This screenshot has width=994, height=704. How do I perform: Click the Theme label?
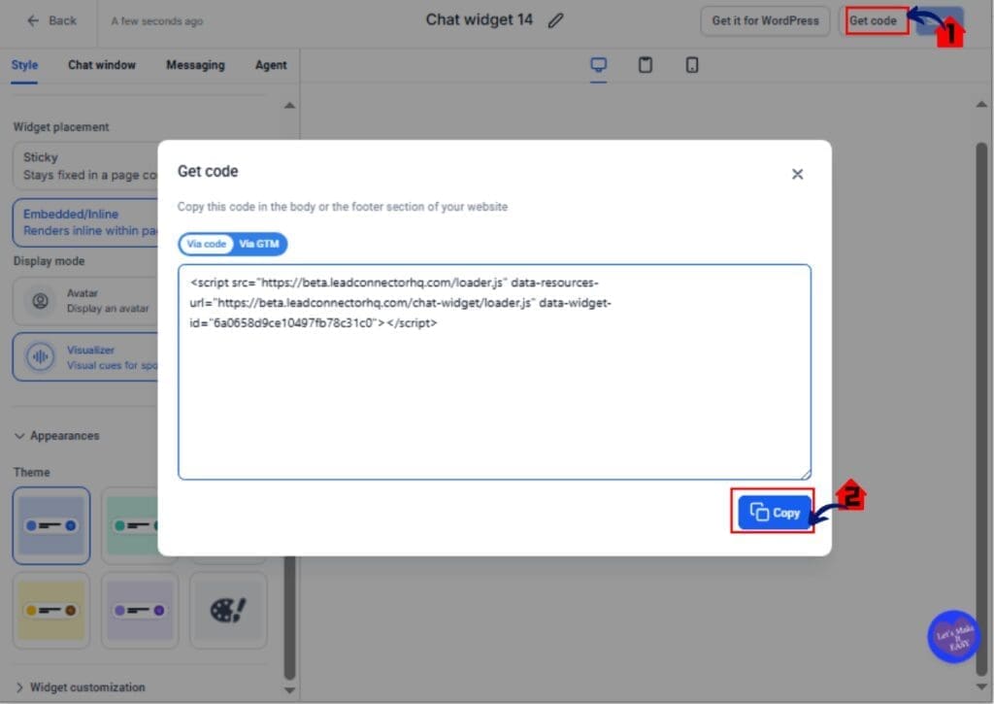coord(32,473)
